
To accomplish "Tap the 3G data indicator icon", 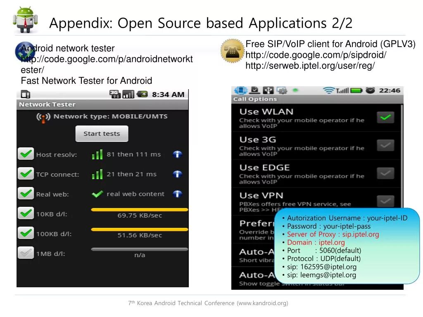I will coord(115,94).
